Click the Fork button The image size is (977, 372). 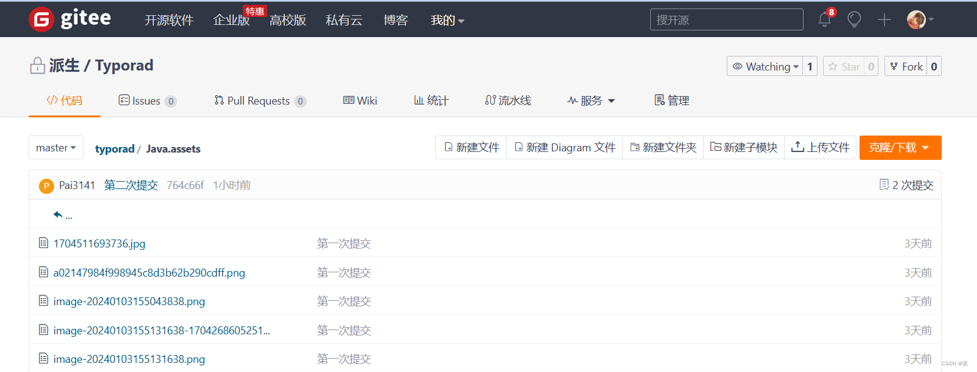click(906, 66)
